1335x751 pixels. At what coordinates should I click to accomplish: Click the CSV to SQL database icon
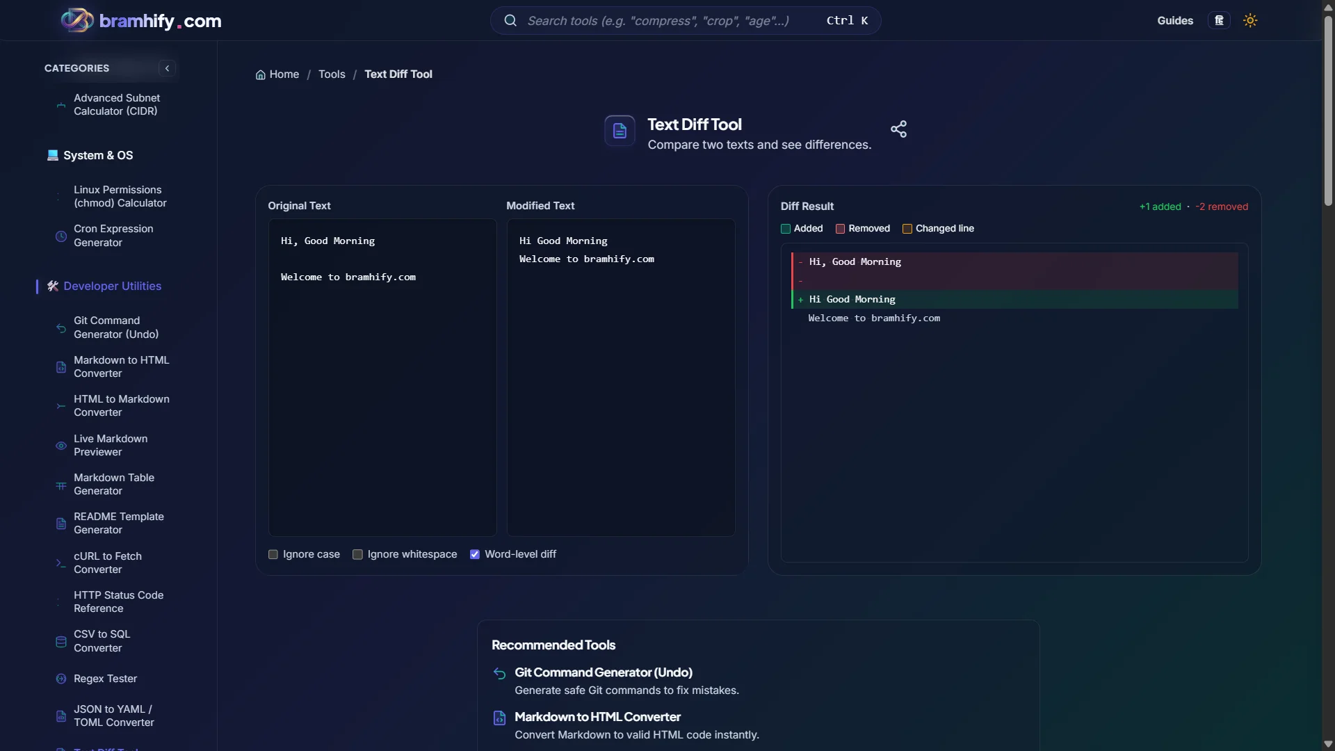pyautogui.click(x=61, y=642)
